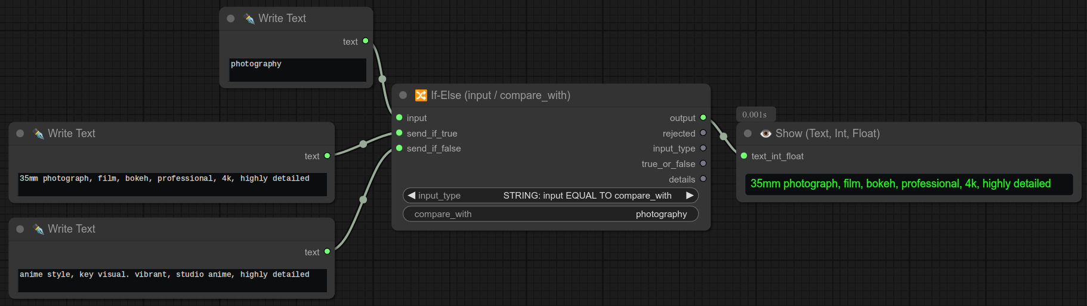Click the rejected output socket
The image size is (1087, 306).
pos(703,133)
